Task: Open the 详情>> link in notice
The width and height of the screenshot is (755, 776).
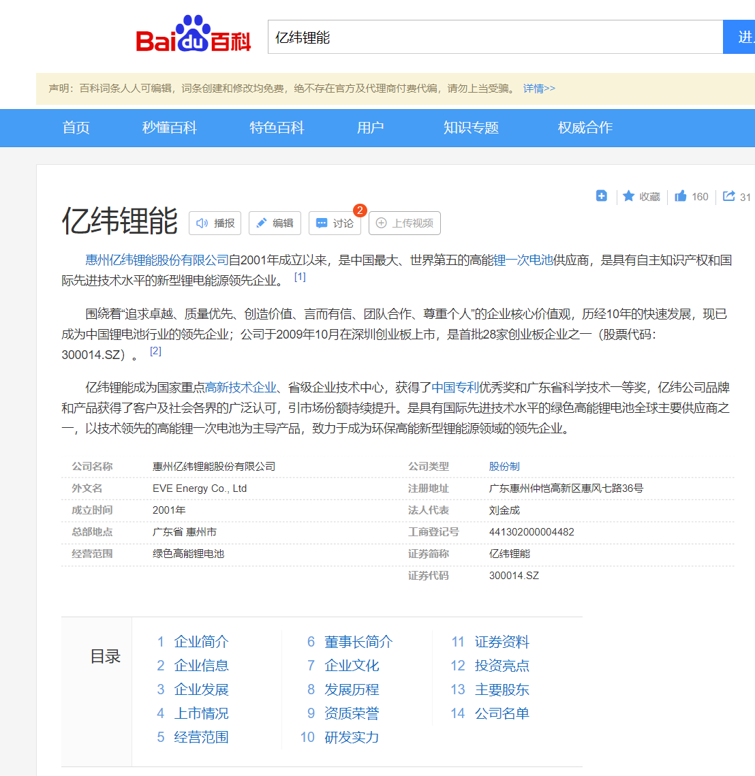Action: (x=539, y=89)
